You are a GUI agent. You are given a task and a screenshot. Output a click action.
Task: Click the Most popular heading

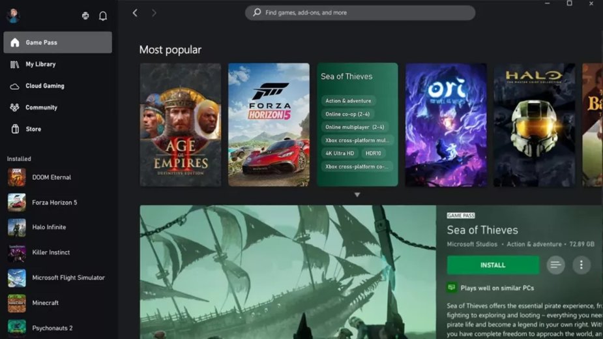[x=170, y=50]
